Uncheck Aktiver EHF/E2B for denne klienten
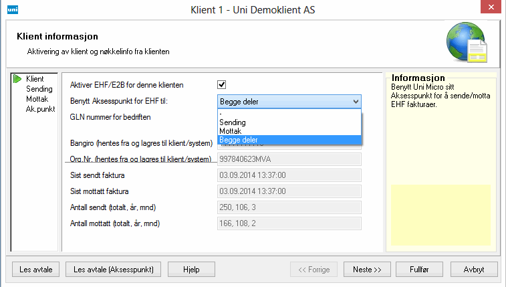Image resolution: width=506 pixels, height=287 pixels. pyautogui.click(x=222, y=85)
